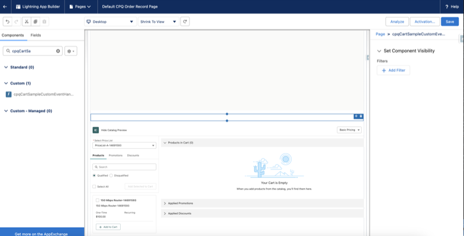464x236 pixels.
Task: Collapse the Set Component Visibility section
Action: click(379, 51)
